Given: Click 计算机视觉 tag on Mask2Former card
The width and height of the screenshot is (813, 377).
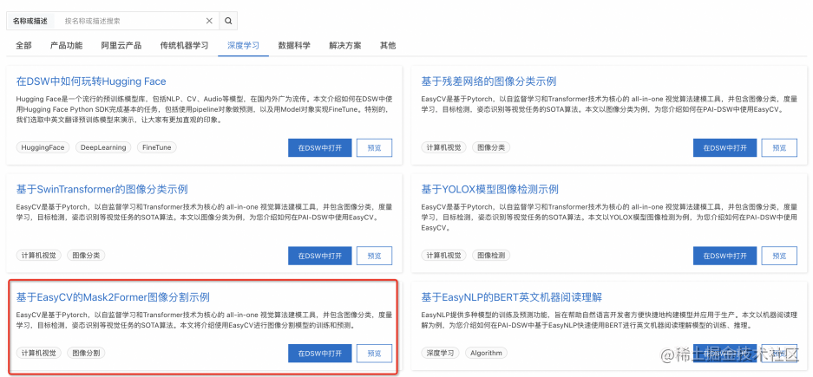Looking at the screenshot, I should pos(38,354).
